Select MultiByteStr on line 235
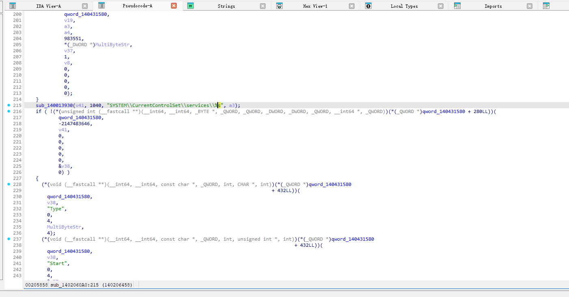569x297 pixels. coord(64,227)
